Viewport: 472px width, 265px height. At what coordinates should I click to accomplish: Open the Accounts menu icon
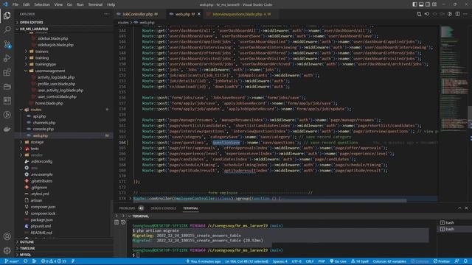[7, 236]
